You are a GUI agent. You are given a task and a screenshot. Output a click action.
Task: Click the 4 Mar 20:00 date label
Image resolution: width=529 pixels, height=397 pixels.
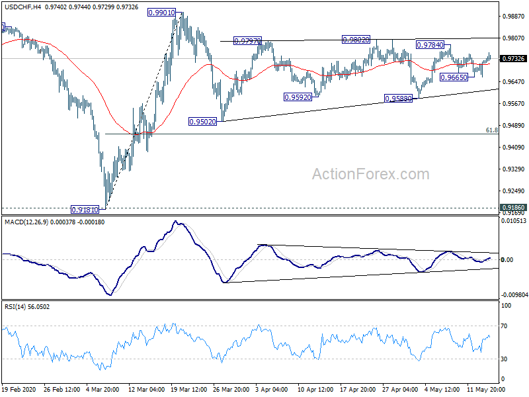tap(102, 389)
